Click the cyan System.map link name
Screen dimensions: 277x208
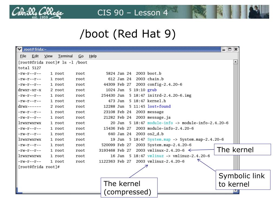click(x=159, y=139)
